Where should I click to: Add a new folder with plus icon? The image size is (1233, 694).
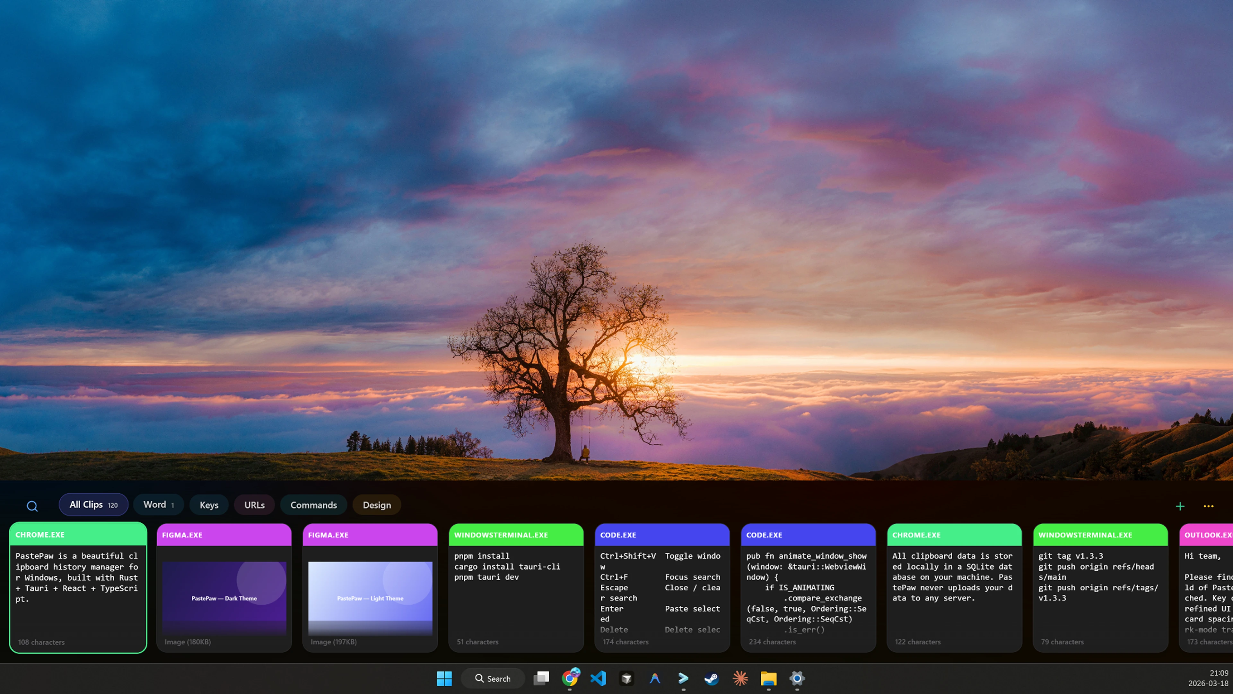1180,506
